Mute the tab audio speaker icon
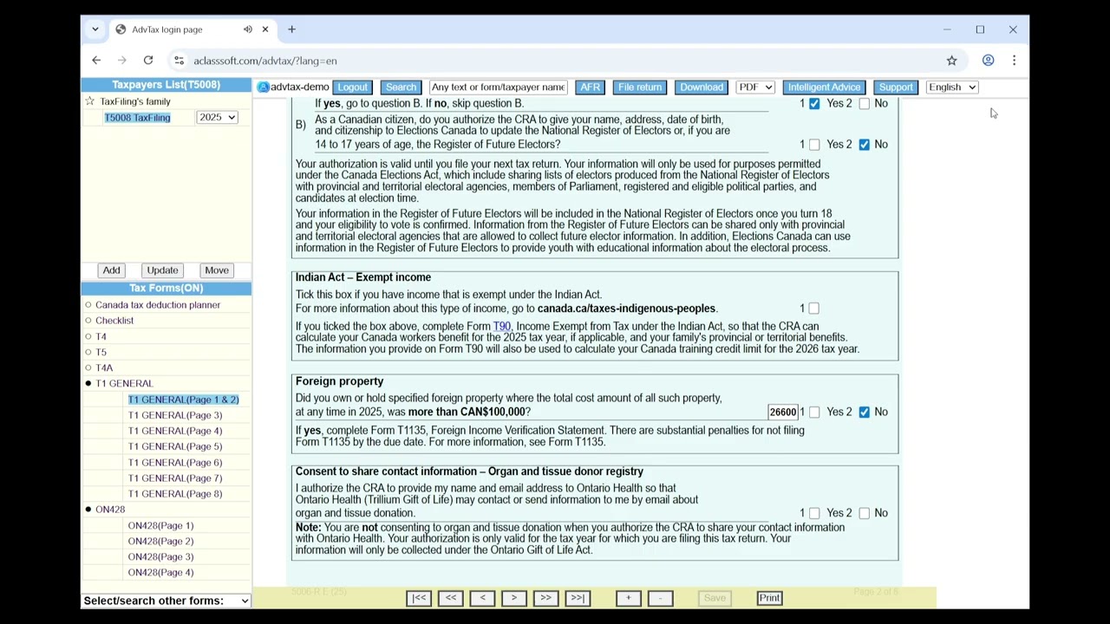 click(248, 29)
